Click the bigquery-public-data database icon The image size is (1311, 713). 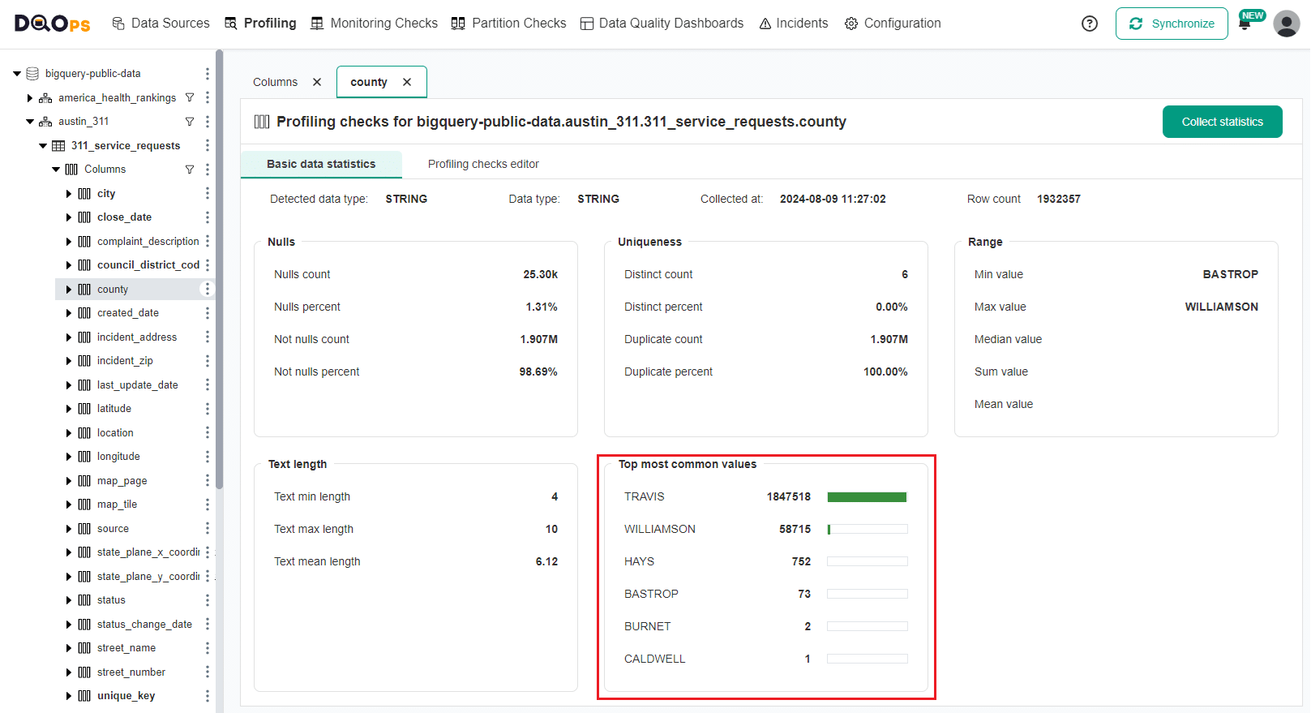(32, 74)
